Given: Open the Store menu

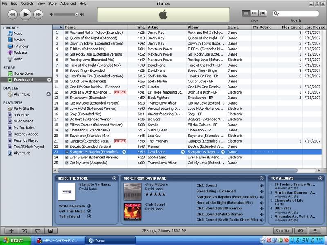Looking at the screenshot, I should (x=52, y=4).
